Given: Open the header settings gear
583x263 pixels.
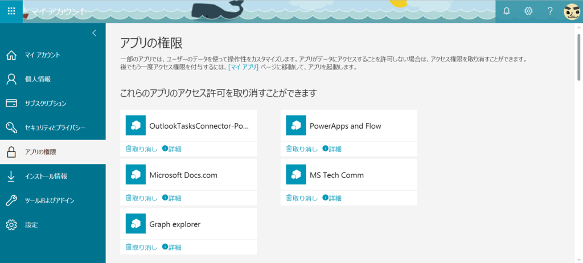Looking at the screenshot, I should pyautogui.click(x=528, y=11).
